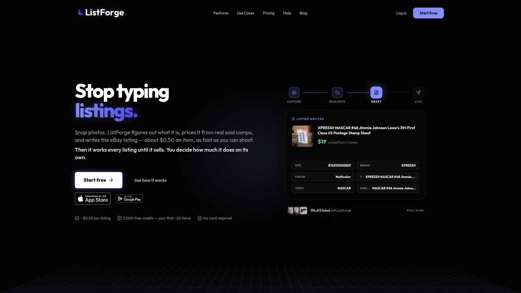Click the REAL RUNS label
The image size is (521, 293).
pos(415,210)
